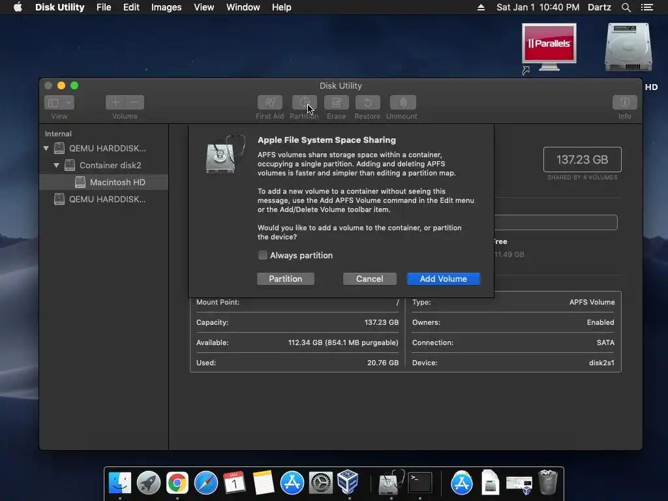
Task: Collapse the Container disk2 disclosure triangle
Action: pos(56,165)
